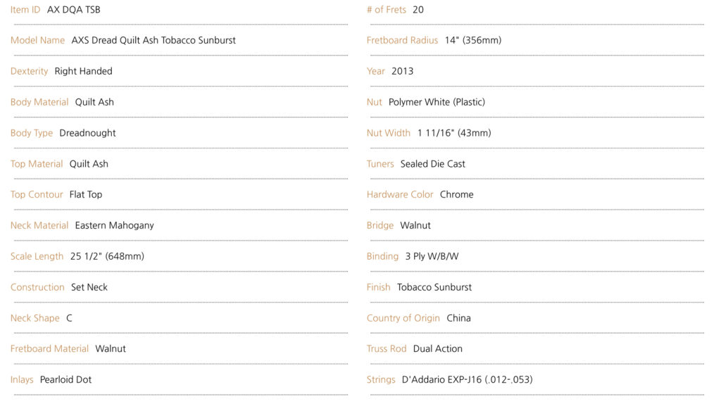The height and width of the screenshot is (413, 721).
Task: Click the Item ID value AX DQA TSB
Action: click(73, 10)
